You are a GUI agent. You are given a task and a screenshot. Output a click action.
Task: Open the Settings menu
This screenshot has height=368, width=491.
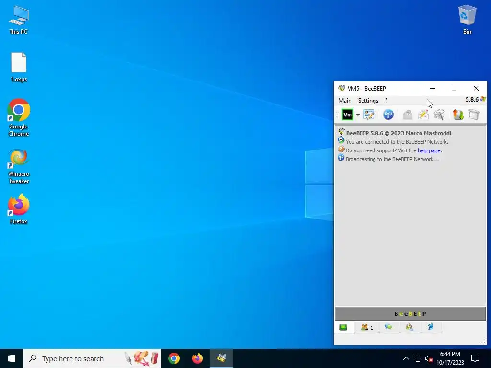pyautogui.click(x=368, y=101)
